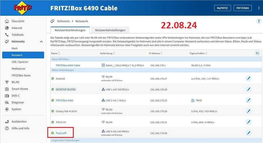Click the Internet globe icon
The width and height of the screenshot is (263, 143).
(x=7, y=28)
